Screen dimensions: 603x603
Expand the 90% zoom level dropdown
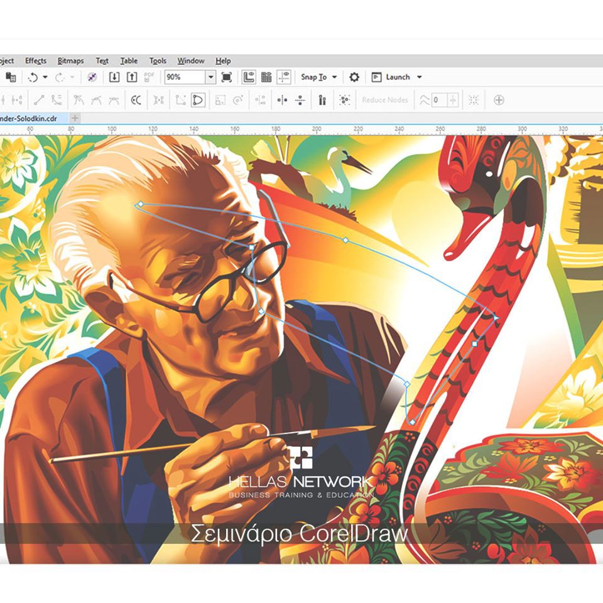point(210,77)
